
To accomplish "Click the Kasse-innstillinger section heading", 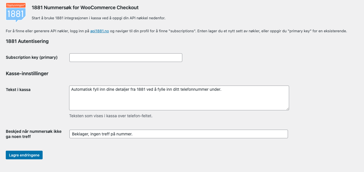I will click(x=27, y=73).
